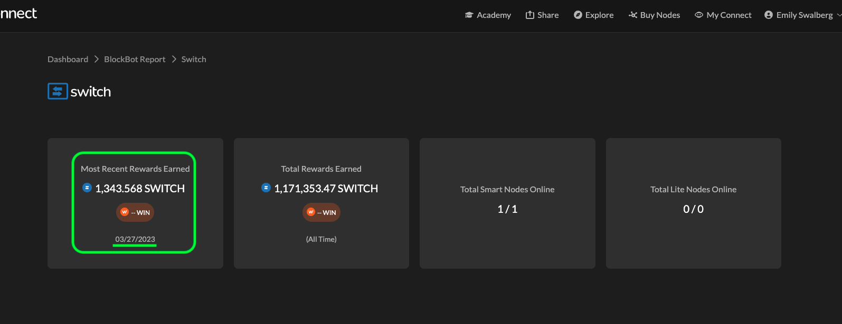Screen dimensions: 842x324
Task: Click the (All Time) label
Action: coord(321,239)
